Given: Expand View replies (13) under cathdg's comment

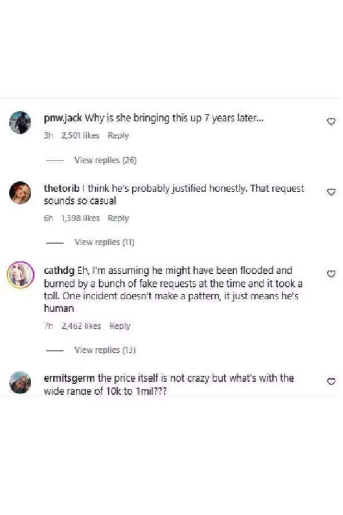Looking at the screenshot, I should tap(105, 349).
